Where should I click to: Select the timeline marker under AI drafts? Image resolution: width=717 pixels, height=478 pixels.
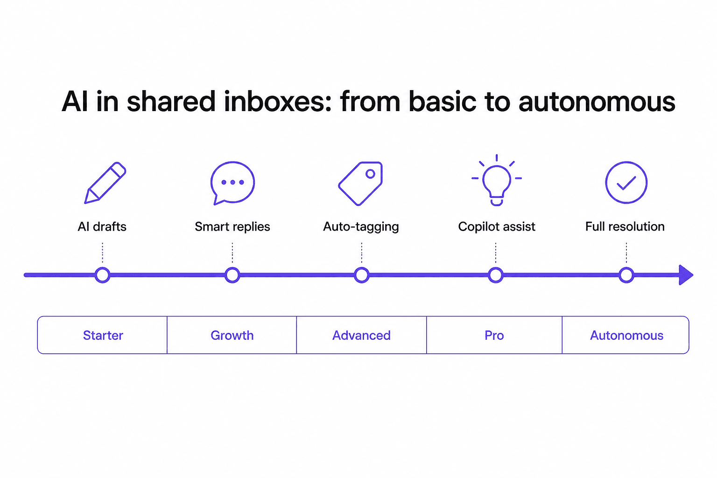(x=102, y=275)
